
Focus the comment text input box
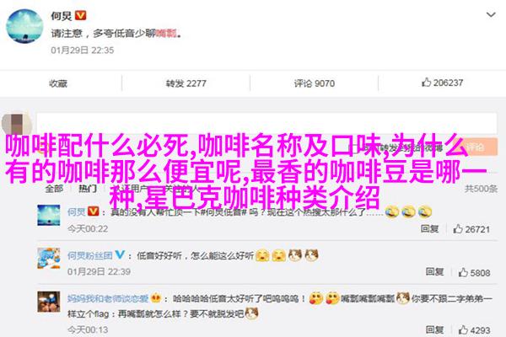click(266, 123)
